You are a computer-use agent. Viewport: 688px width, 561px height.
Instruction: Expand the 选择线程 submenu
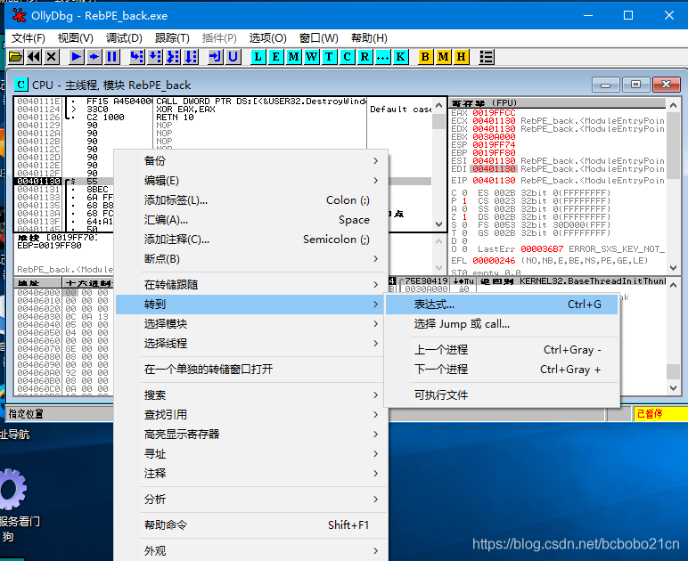(x=251, y=343)
